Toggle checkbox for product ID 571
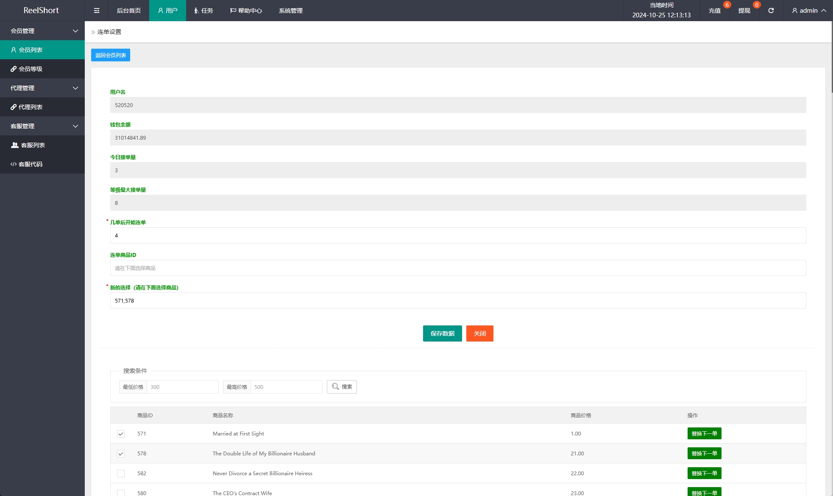This screenshot has height=496, width=833. pos(120,433)
